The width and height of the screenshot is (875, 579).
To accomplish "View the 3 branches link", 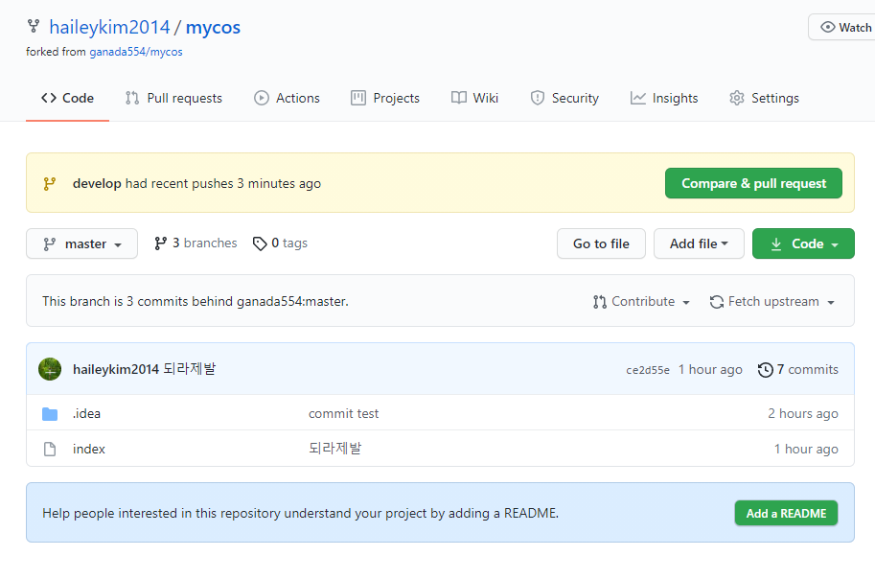I will click(196, 243).
